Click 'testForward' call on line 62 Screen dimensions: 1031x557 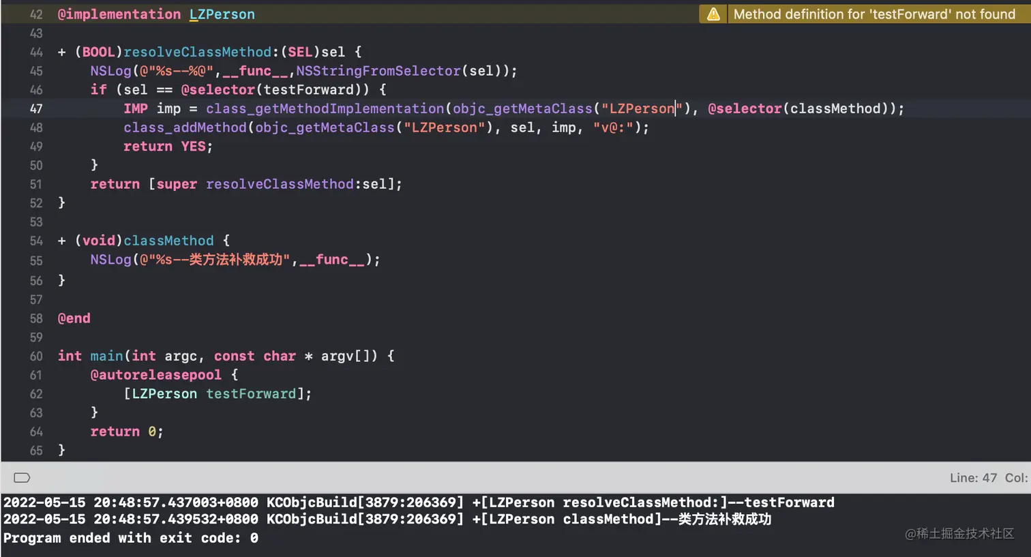251,394
